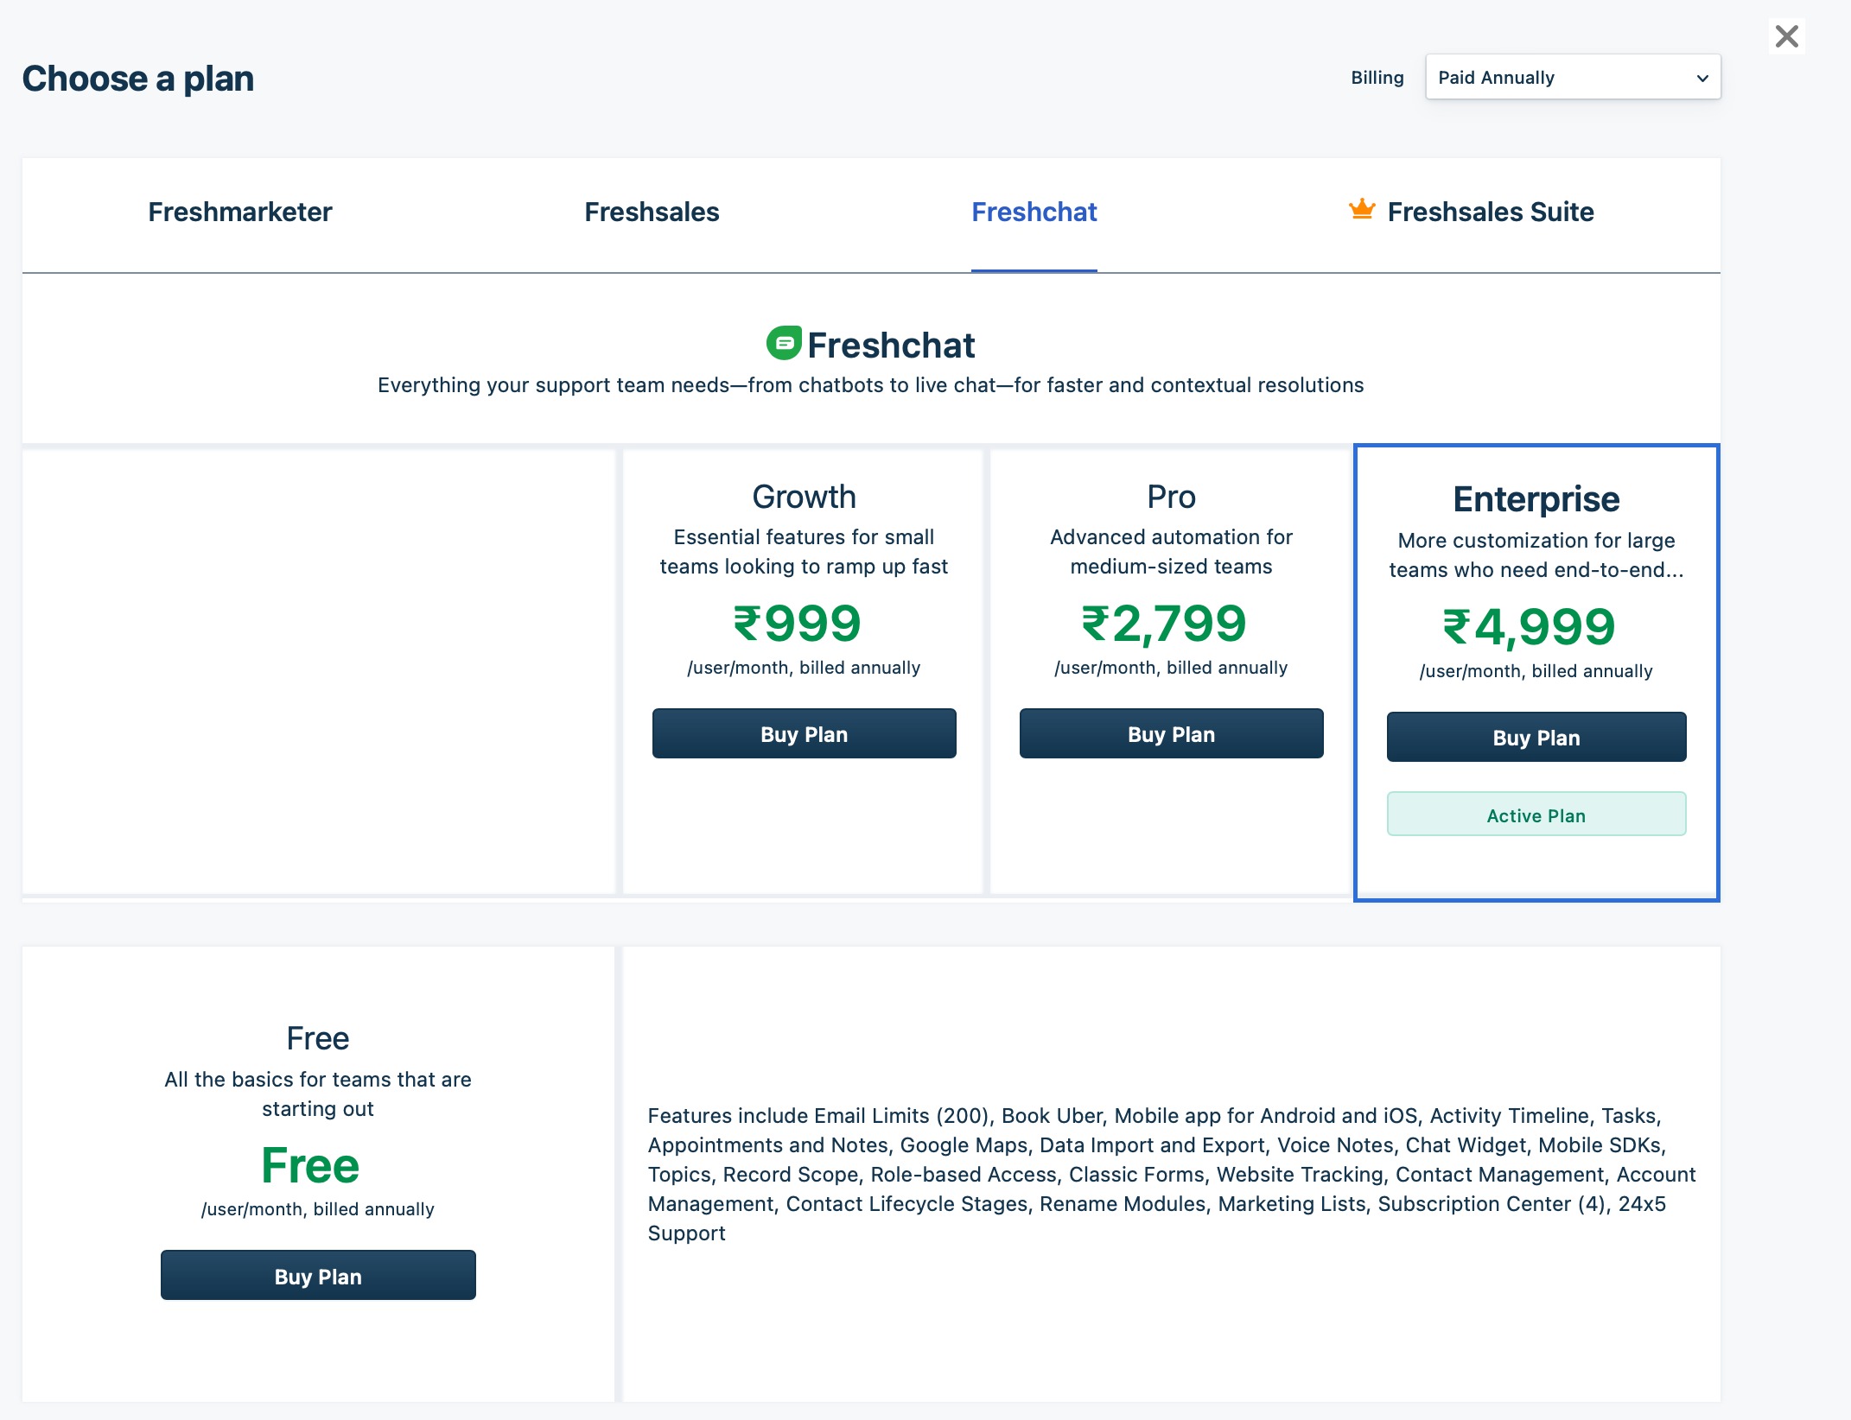Click the Choose a plan heading
The height and width of the screenshot is (1420, 1851).
138,79
